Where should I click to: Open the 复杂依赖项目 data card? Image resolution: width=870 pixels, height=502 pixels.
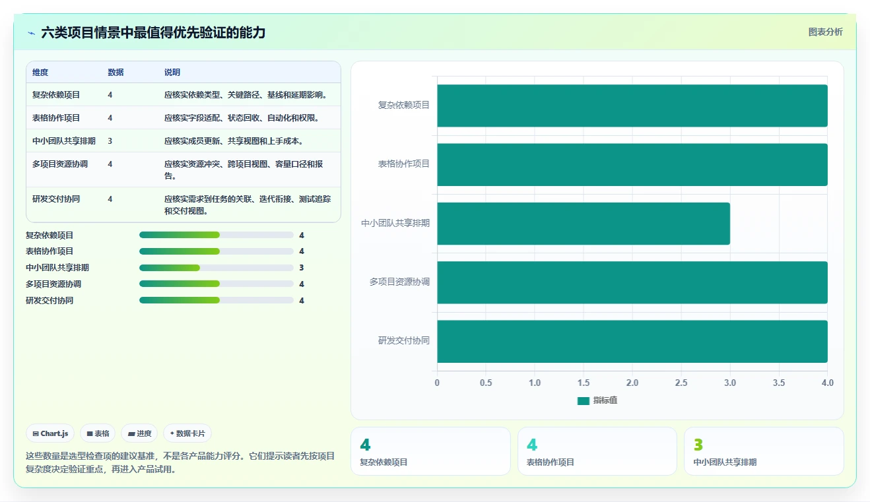tap(430, 451)
